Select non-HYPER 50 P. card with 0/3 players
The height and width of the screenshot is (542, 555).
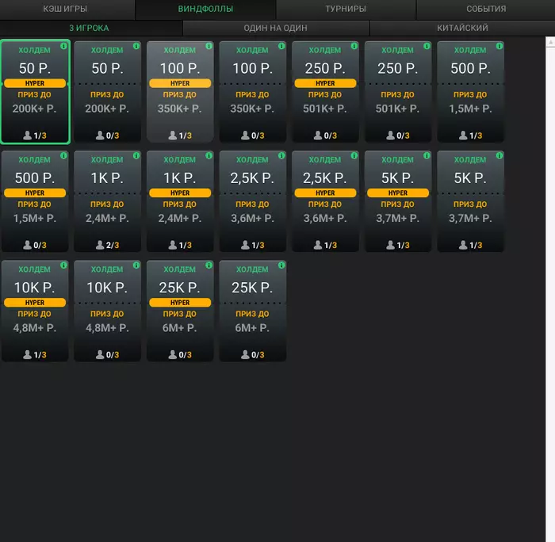point(108,92)
